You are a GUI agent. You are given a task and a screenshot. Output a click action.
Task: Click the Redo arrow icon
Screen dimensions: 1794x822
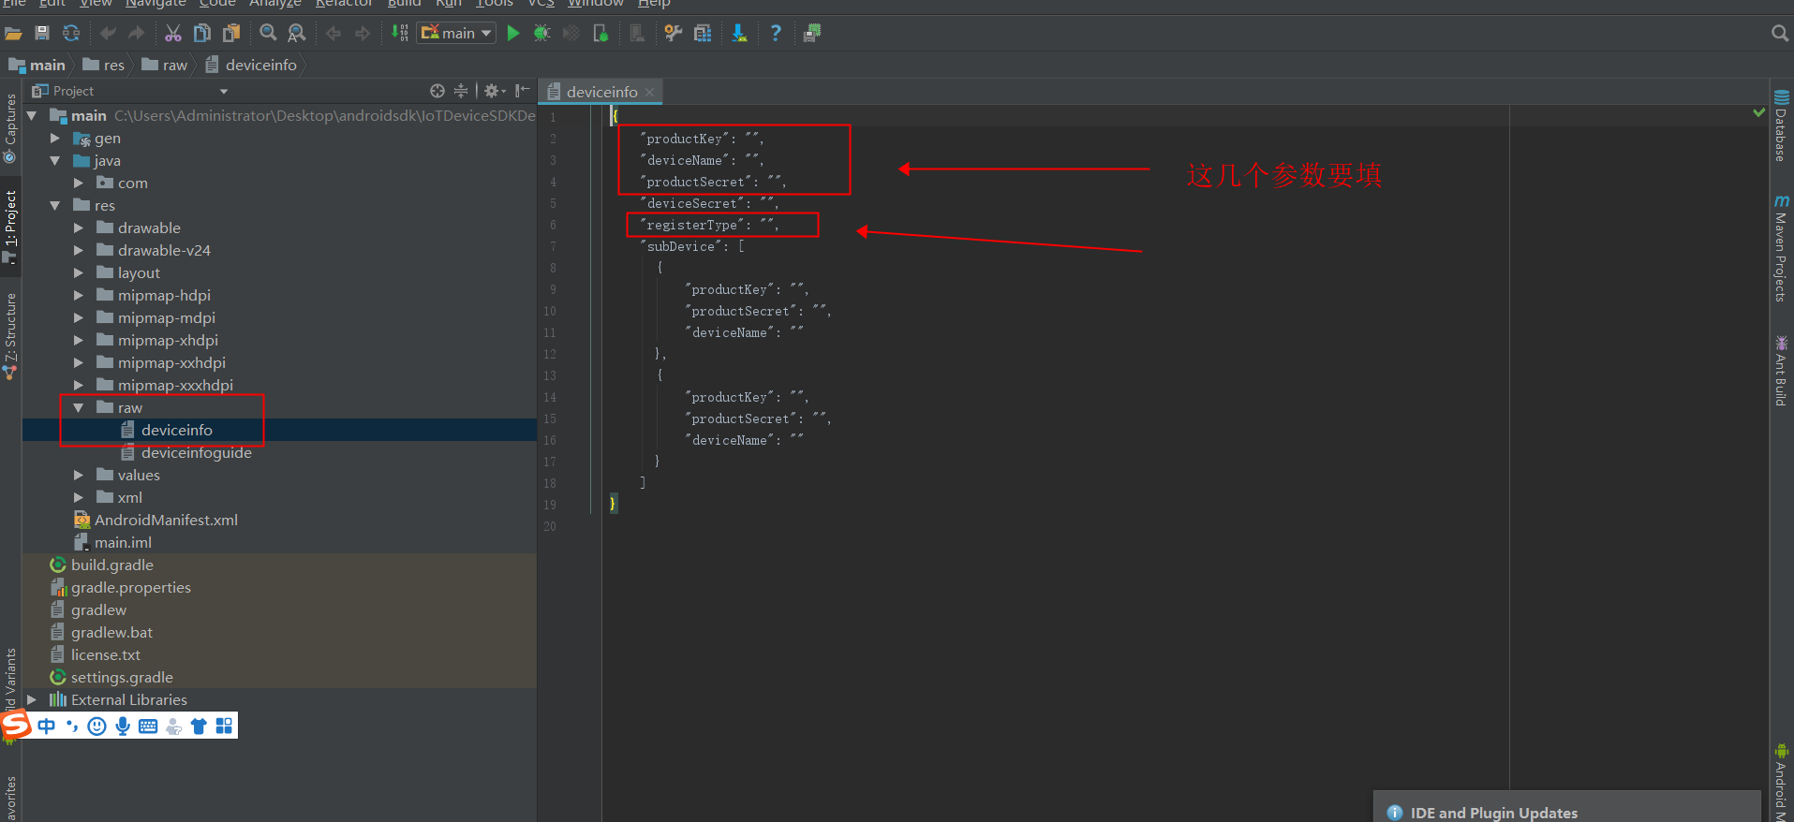(137, 34)
